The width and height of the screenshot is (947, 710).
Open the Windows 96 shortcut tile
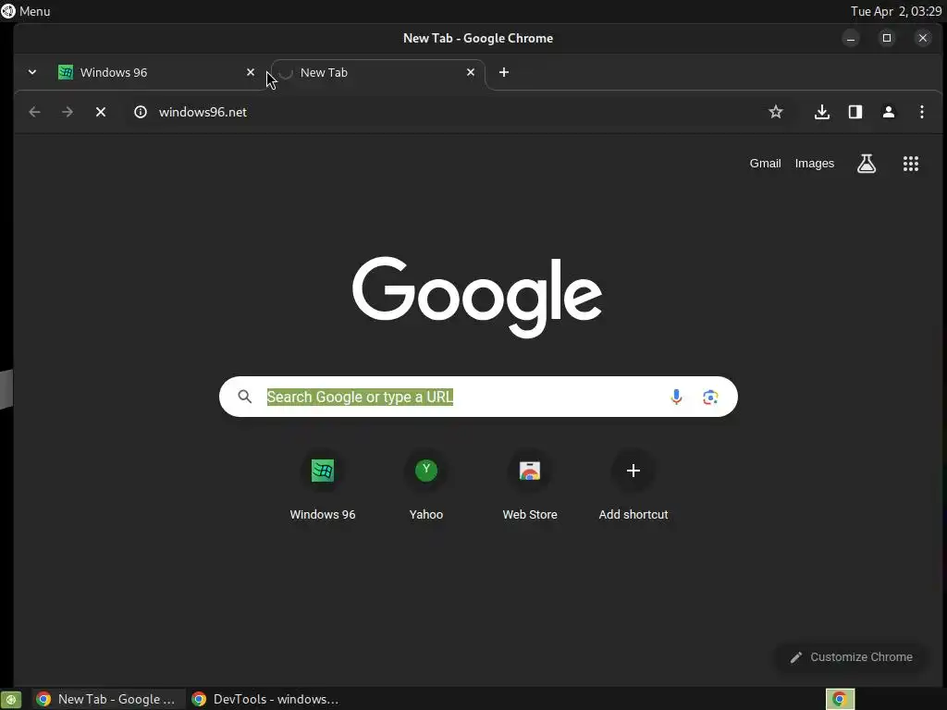pos(323,486)
